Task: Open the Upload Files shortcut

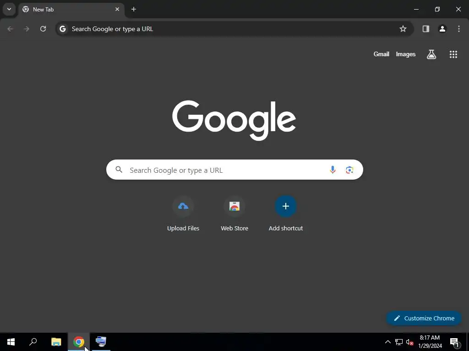Action: coord(183,214)
